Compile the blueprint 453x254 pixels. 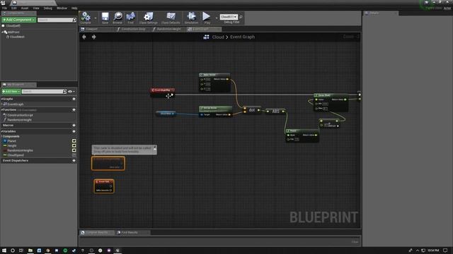pos(86,18)
